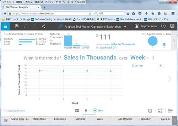The image size is (178, 126).
Task: Open the ファイル(F) browser menu
Action: point(8,2)
